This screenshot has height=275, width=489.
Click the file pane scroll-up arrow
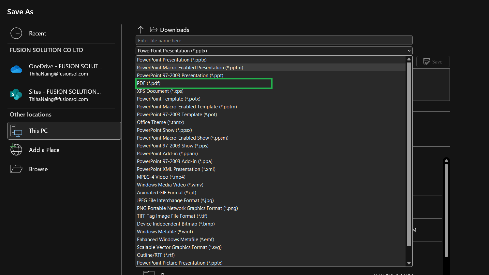tap(446, 161)
